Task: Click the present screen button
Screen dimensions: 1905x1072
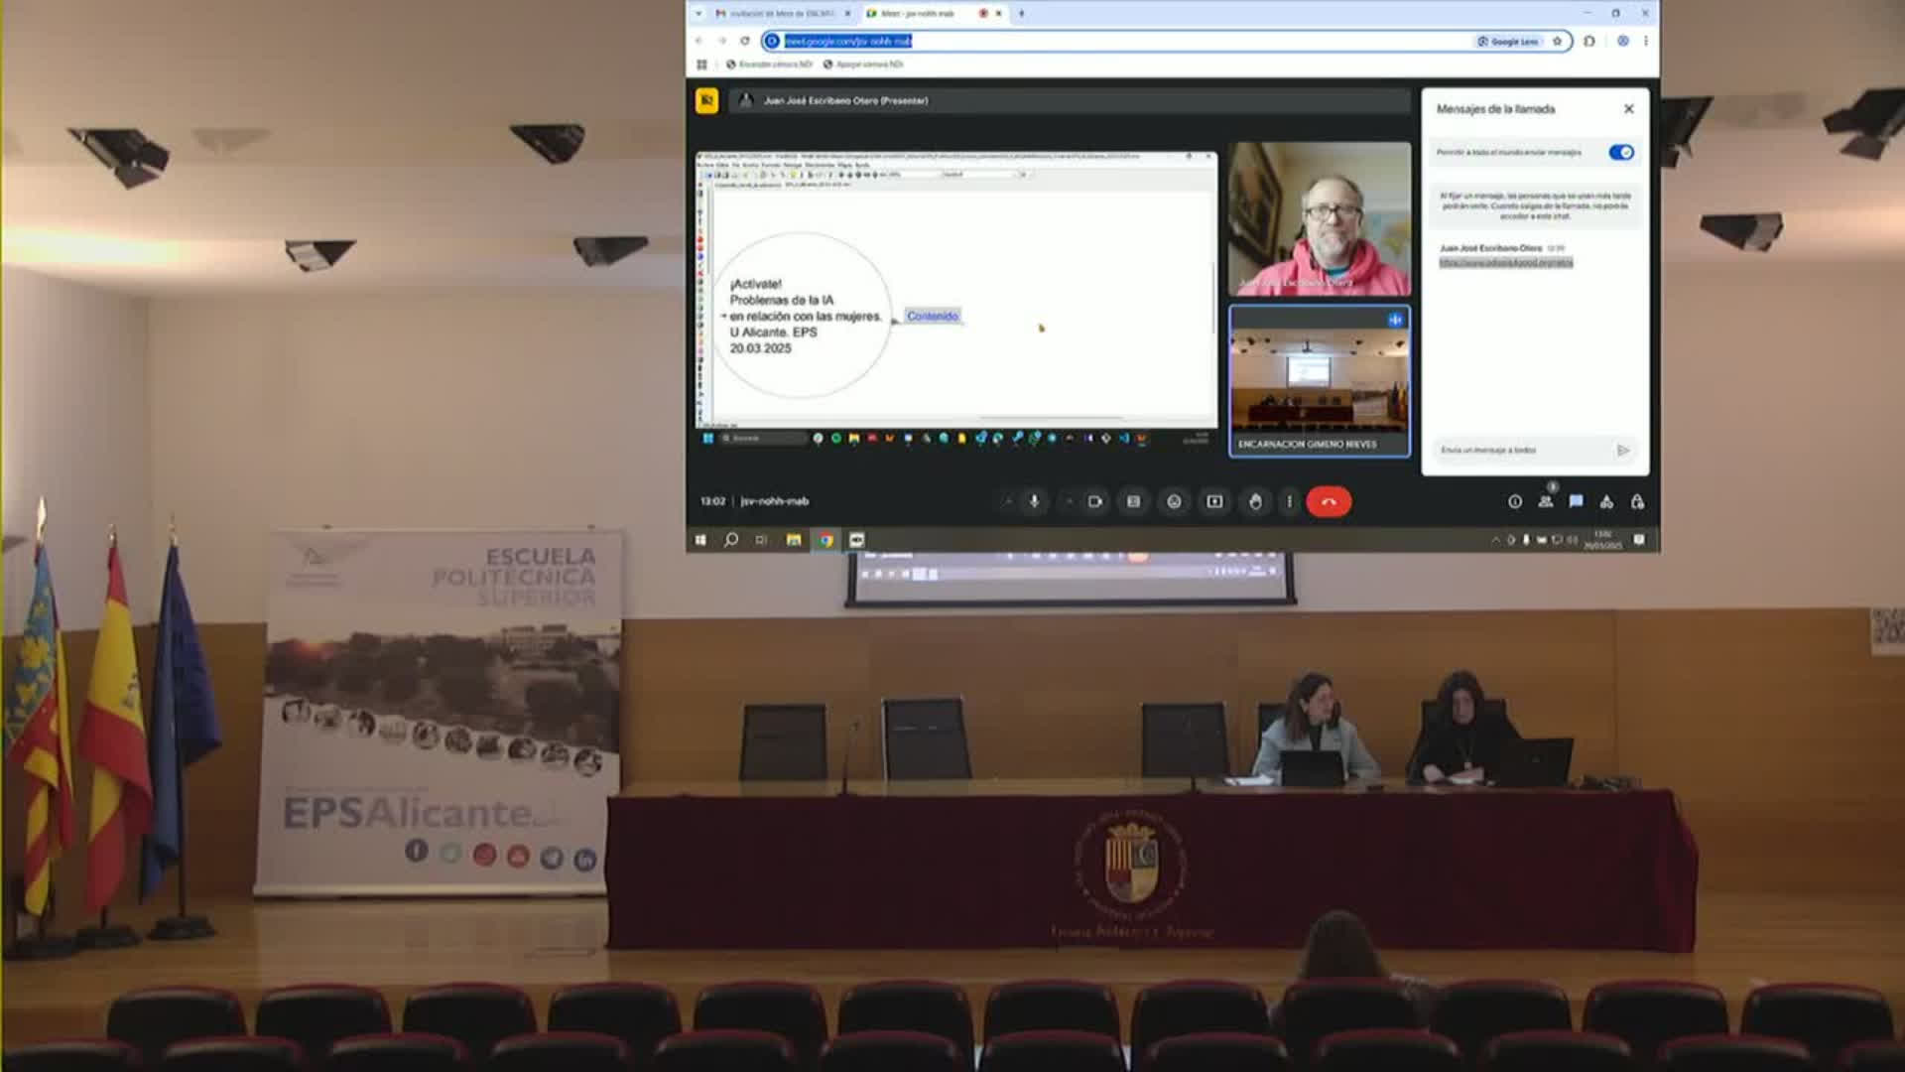Action: (1214, 501)
